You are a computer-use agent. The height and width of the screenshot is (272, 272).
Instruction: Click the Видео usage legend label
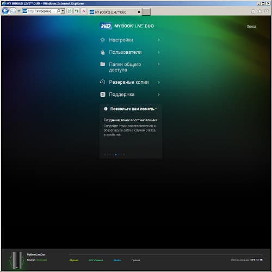[117, 260]
